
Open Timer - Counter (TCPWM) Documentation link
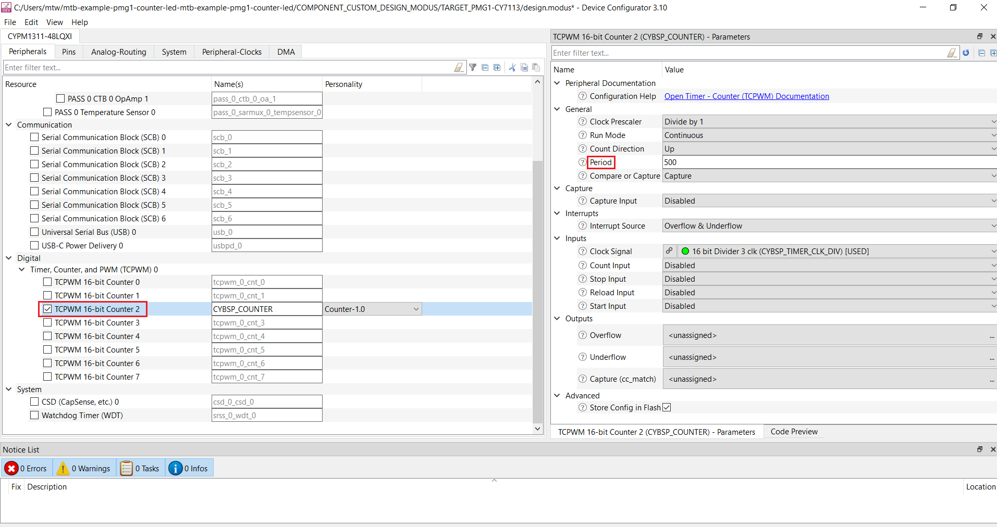[x=746, y=96]
